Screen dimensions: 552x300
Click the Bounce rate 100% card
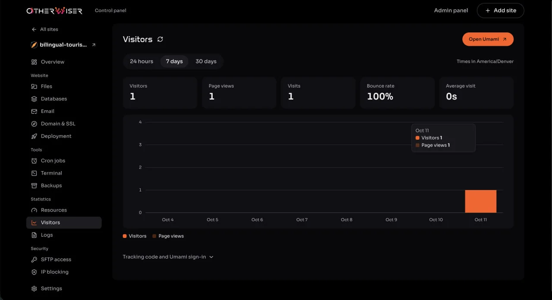(397, 93)
